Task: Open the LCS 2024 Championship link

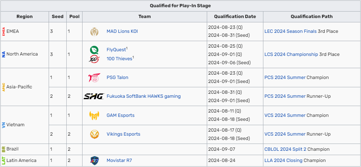Action: click(x=291, y=54)
